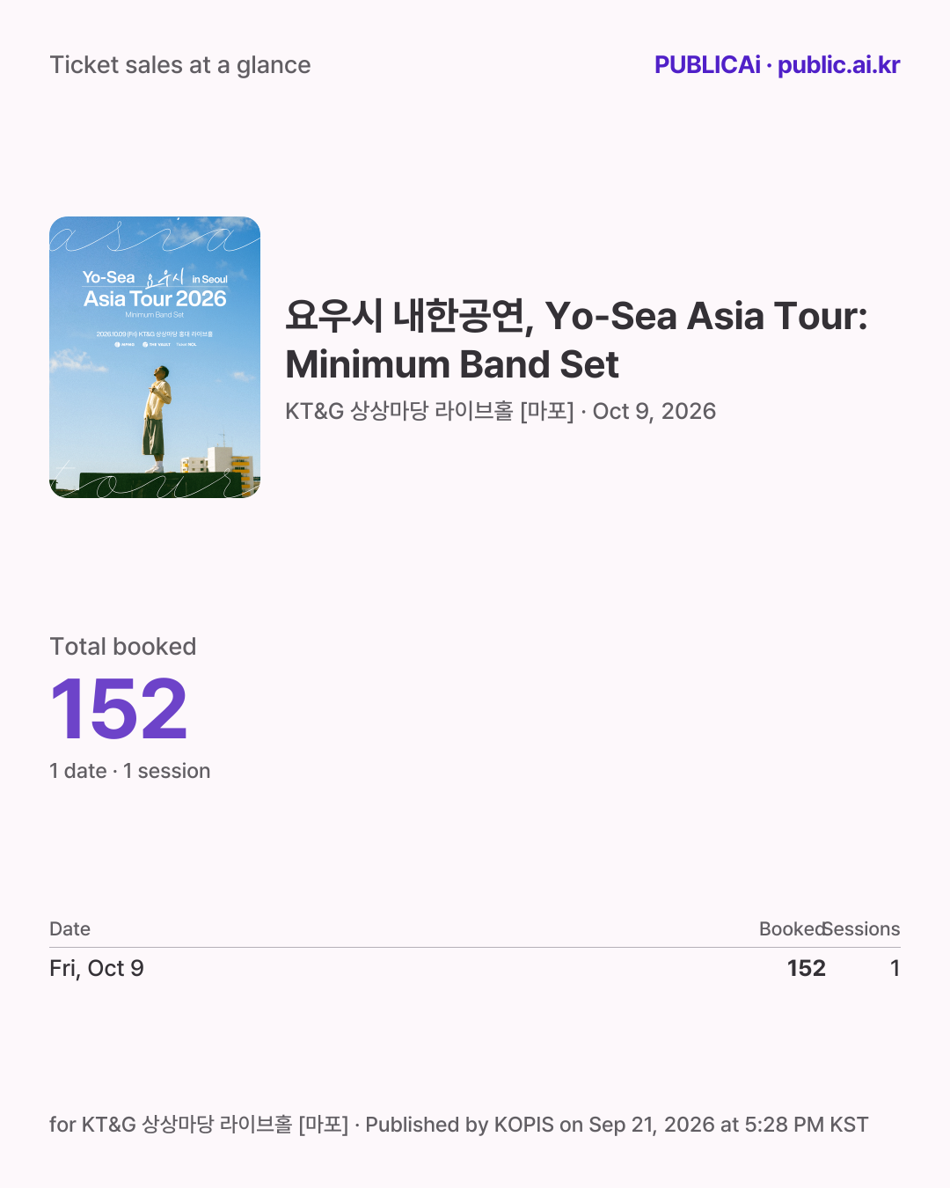Click the Booked column header
Image resolution: width=950 pixels, height=1188 pixels.
tap(792, 929)
